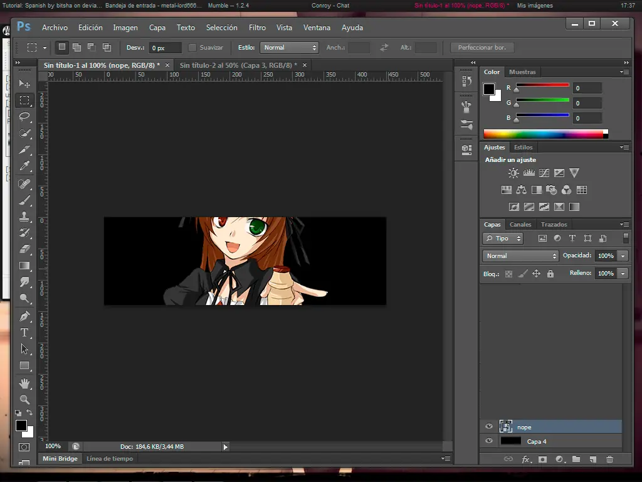Select the Lasso tool

coord(24,117)
